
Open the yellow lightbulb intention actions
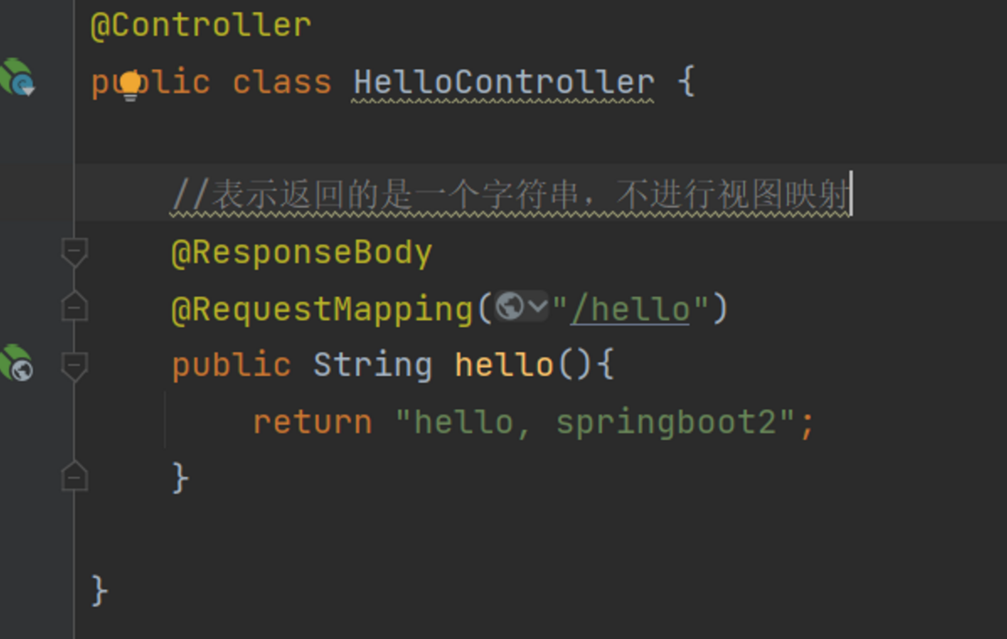[x=130, y=85]
